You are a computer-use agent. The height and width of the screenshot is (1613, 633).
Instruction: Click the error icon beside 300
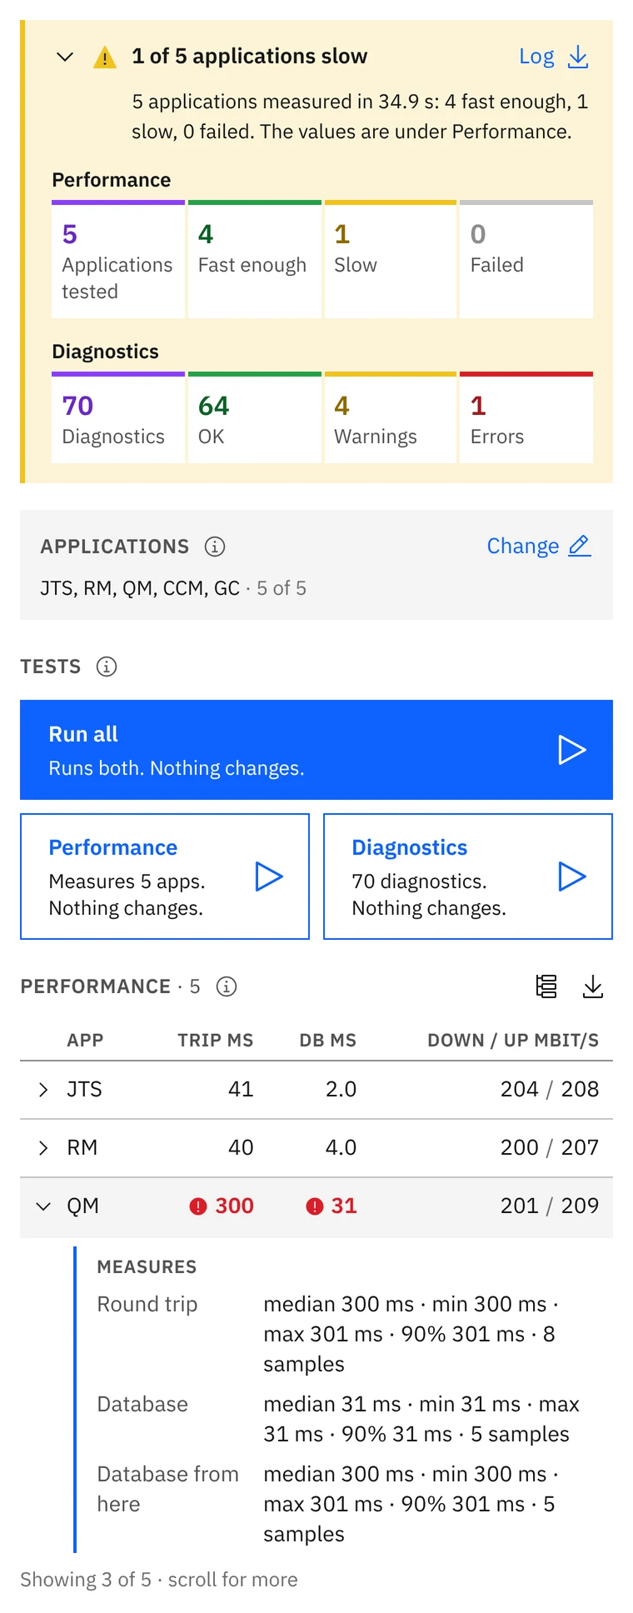pyautogui.click(x=198, y=1206)
